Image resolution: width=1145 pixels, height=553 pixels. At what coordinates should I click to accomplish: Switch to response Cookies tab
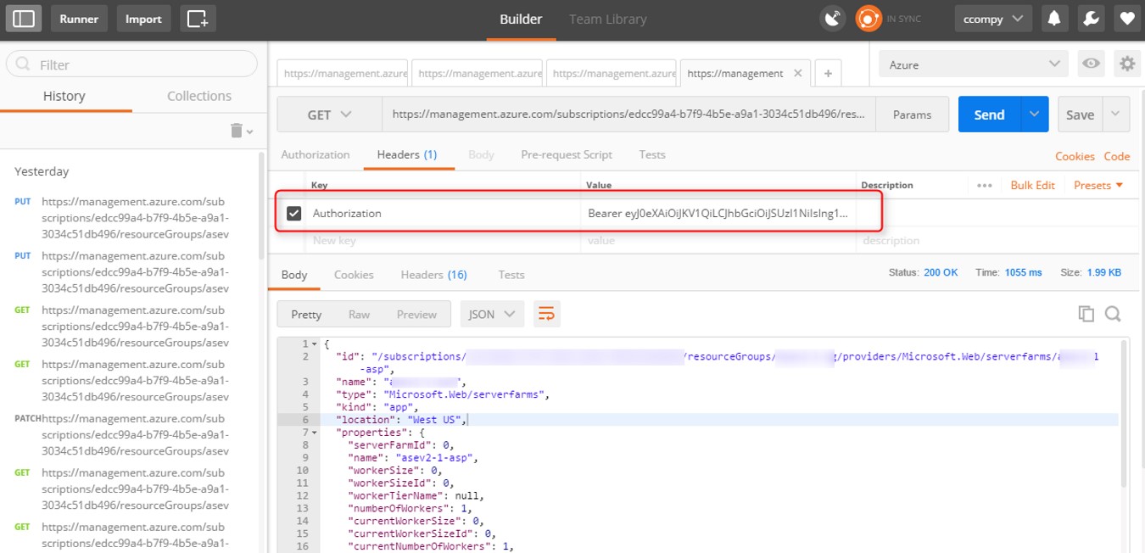pos(354,275)
